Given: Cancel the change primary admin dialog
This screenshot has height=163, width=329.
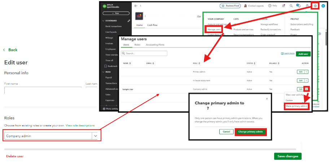Looking at the screenshot, I should click(x=227, y=132).
